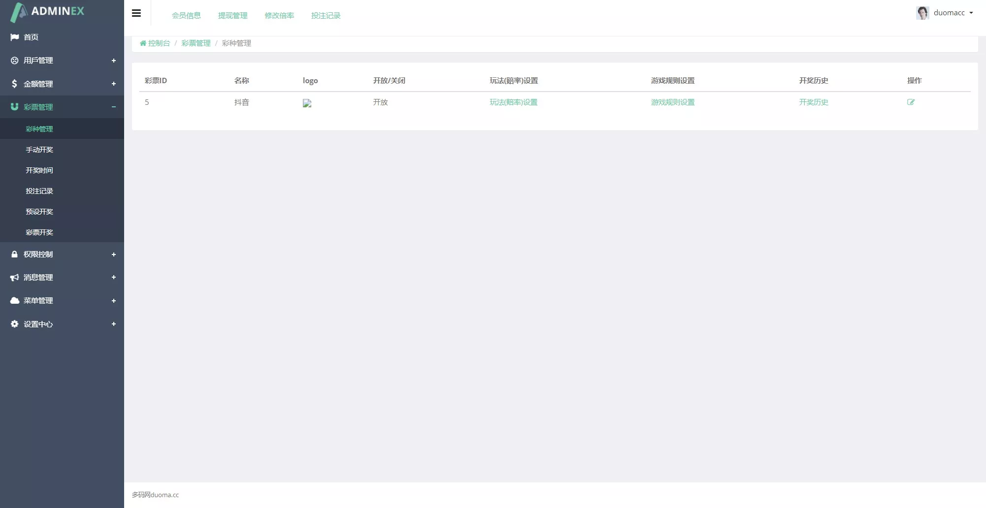
Task: Go to 预设开奖 submenu item
Action: pos(39,212)
